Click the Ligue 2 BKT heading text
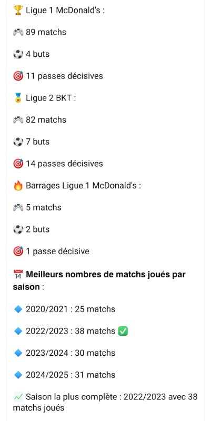This screenshot has height=421, width=211. [x=51, y=98]
